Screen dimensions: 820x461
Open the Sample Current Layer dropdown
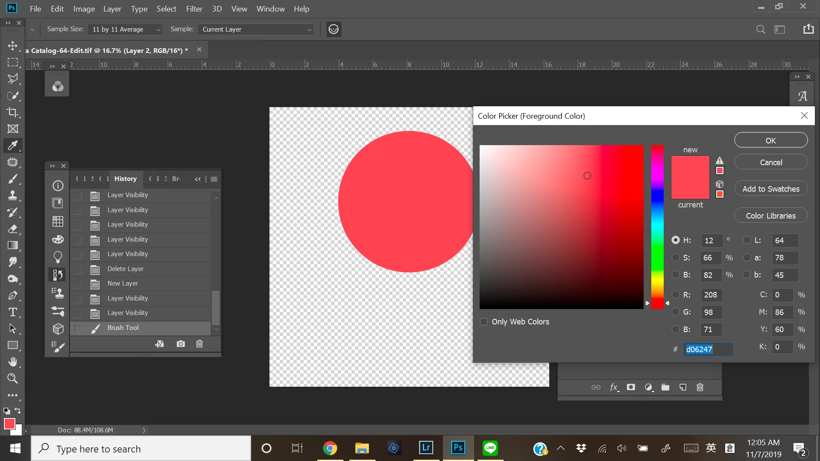(256, 29)
